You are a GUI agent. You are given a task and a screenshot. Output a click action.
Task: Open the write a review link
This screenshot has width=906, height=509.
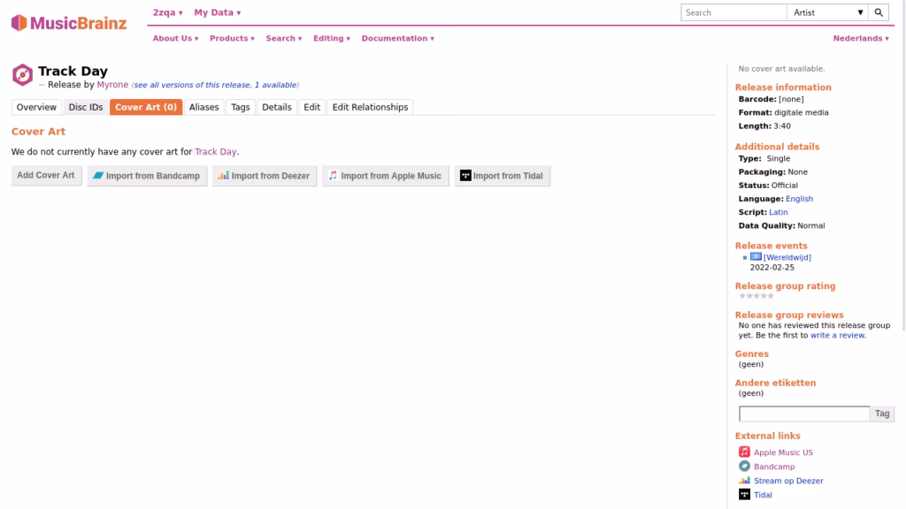click(x=838, y=336)
